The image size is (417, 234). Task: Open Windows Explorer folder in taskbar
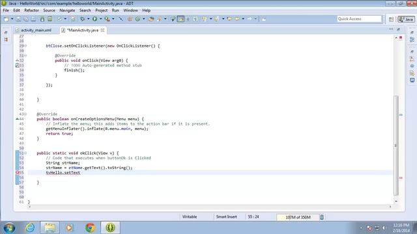click(50, 227)
